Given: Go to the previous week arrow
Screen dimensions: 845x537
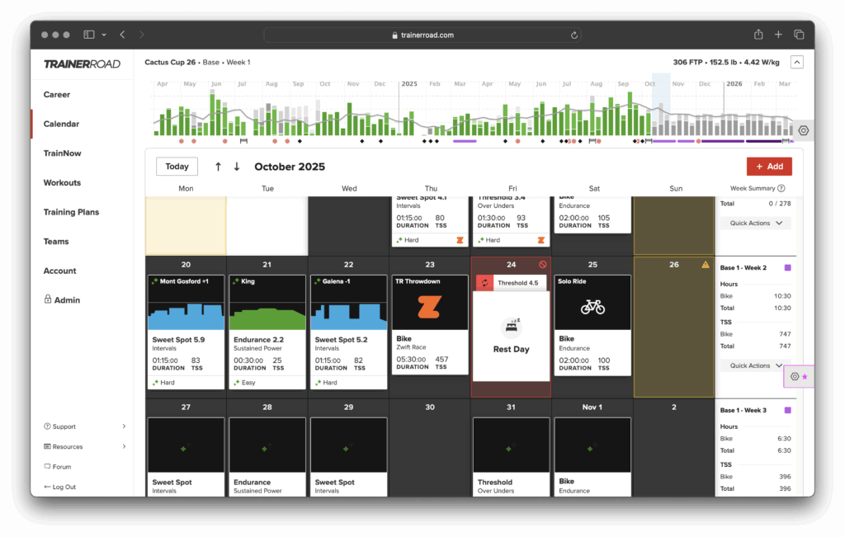Looking at the screenshot, I should [218, 167].
